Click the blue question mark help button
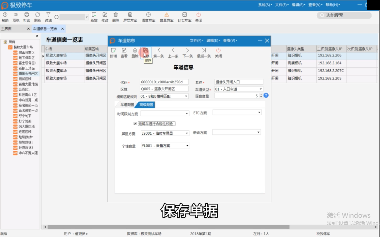The width and height of the screenshot is (380, 237). [266, 95]
